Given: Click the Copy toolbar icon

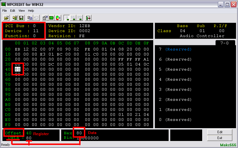Looking at the screenshot, I should (30, 18).
